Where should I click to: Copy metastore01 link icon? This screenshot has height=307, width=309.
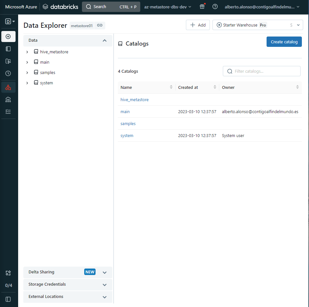pos(100,26)
